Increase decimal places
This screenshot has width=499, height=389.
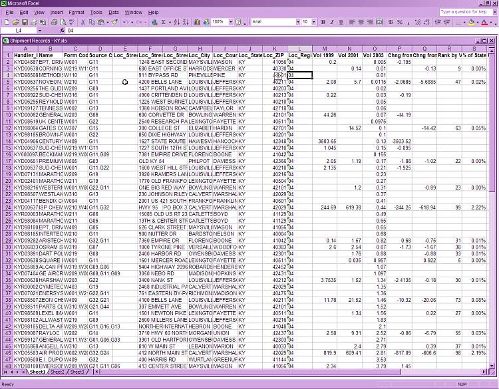click(418, 22)
